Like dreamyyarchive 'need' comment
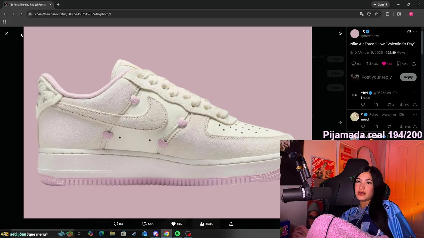 tap(389, 127)
